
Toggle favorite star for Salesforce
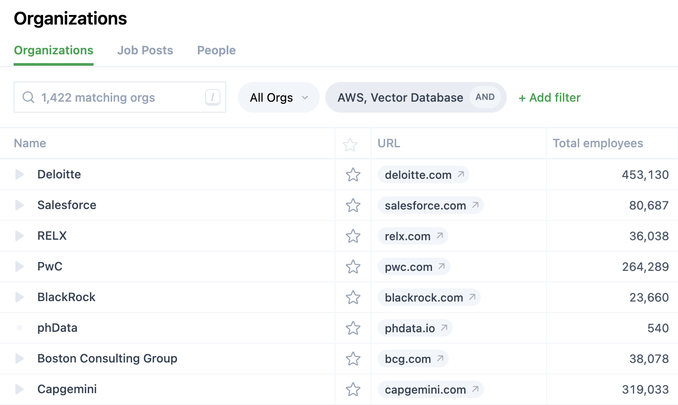click(x=353, y=206)
